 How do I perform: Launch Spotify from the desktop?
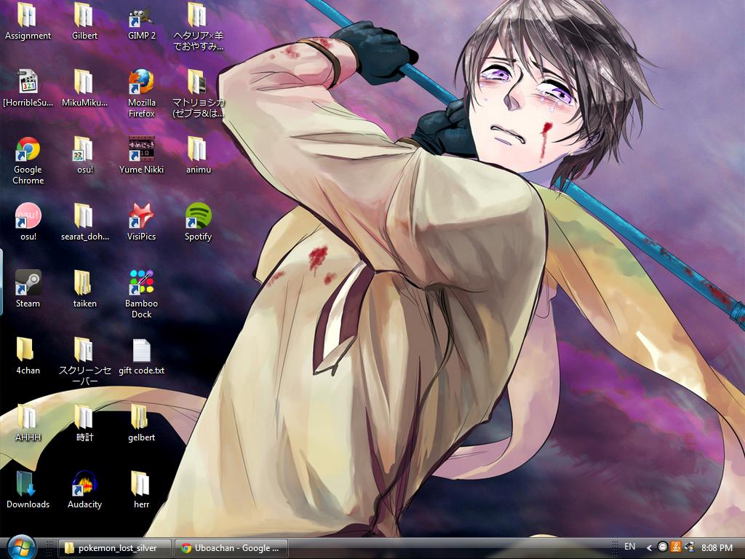pos(198,222)
